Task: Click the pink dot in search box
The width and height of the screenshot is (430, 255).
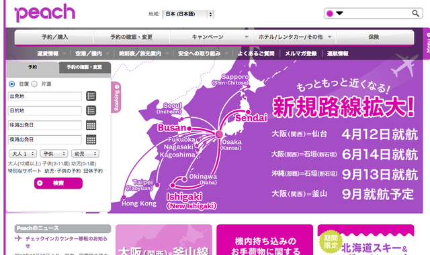Action: tap(330, 13)
